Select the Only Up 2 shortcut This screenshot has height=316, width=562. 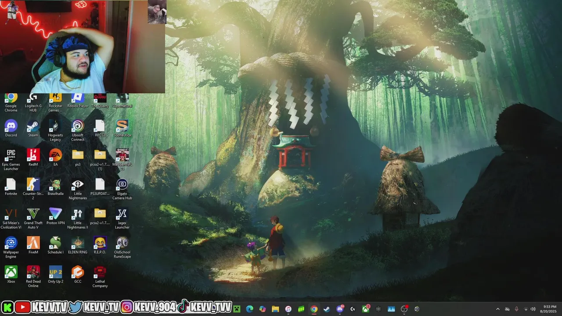pyautogui.click(x=55, y=275)
